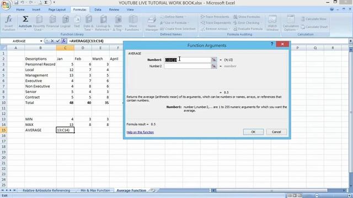Open the Math & Trig functions

(118, 23)
